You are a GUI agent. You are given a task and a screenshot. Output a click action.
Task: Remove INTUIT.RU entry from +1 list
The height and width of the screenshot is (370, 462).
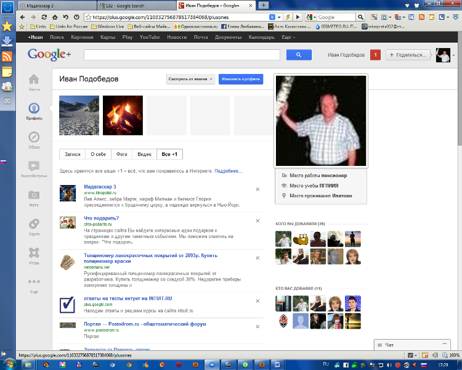coord(257,301)
